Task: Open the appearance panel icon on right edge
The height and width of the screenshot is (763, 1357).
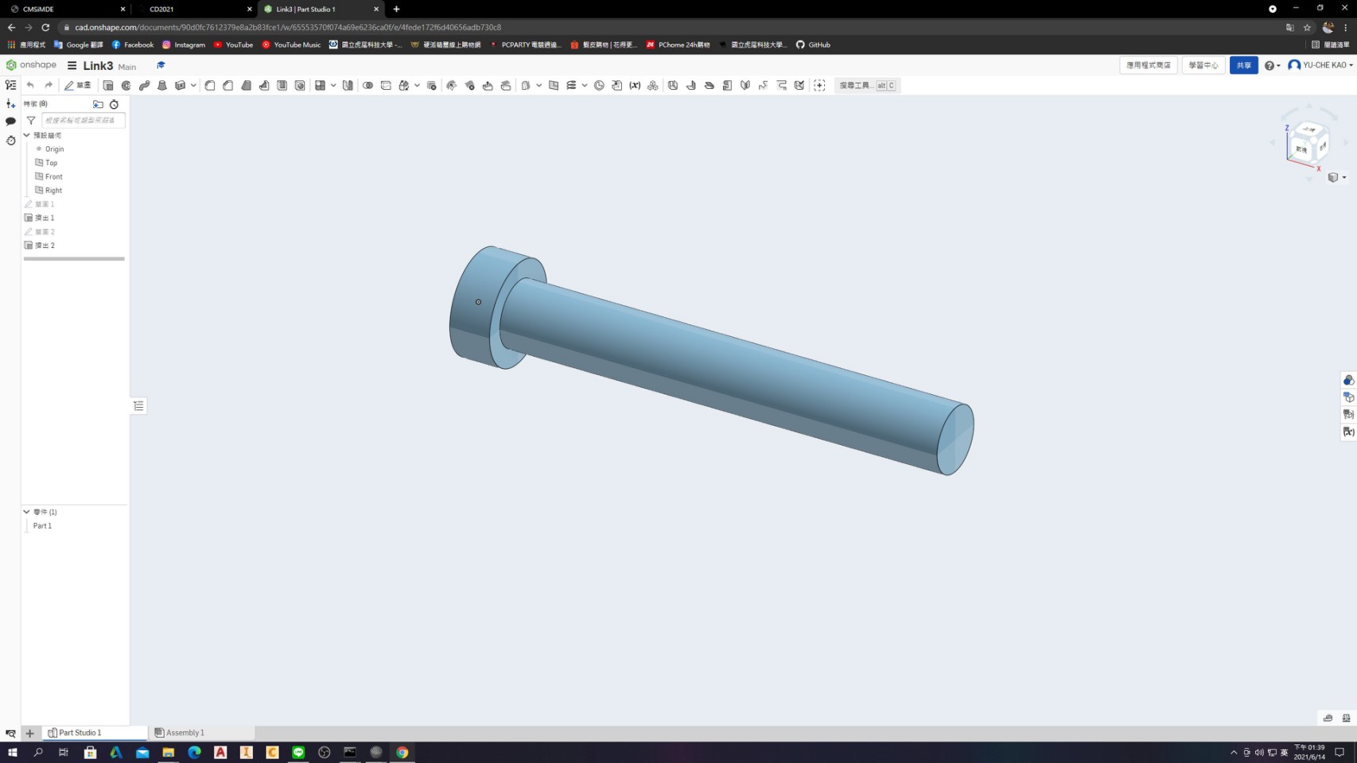Action: (x=1347, y=380)
